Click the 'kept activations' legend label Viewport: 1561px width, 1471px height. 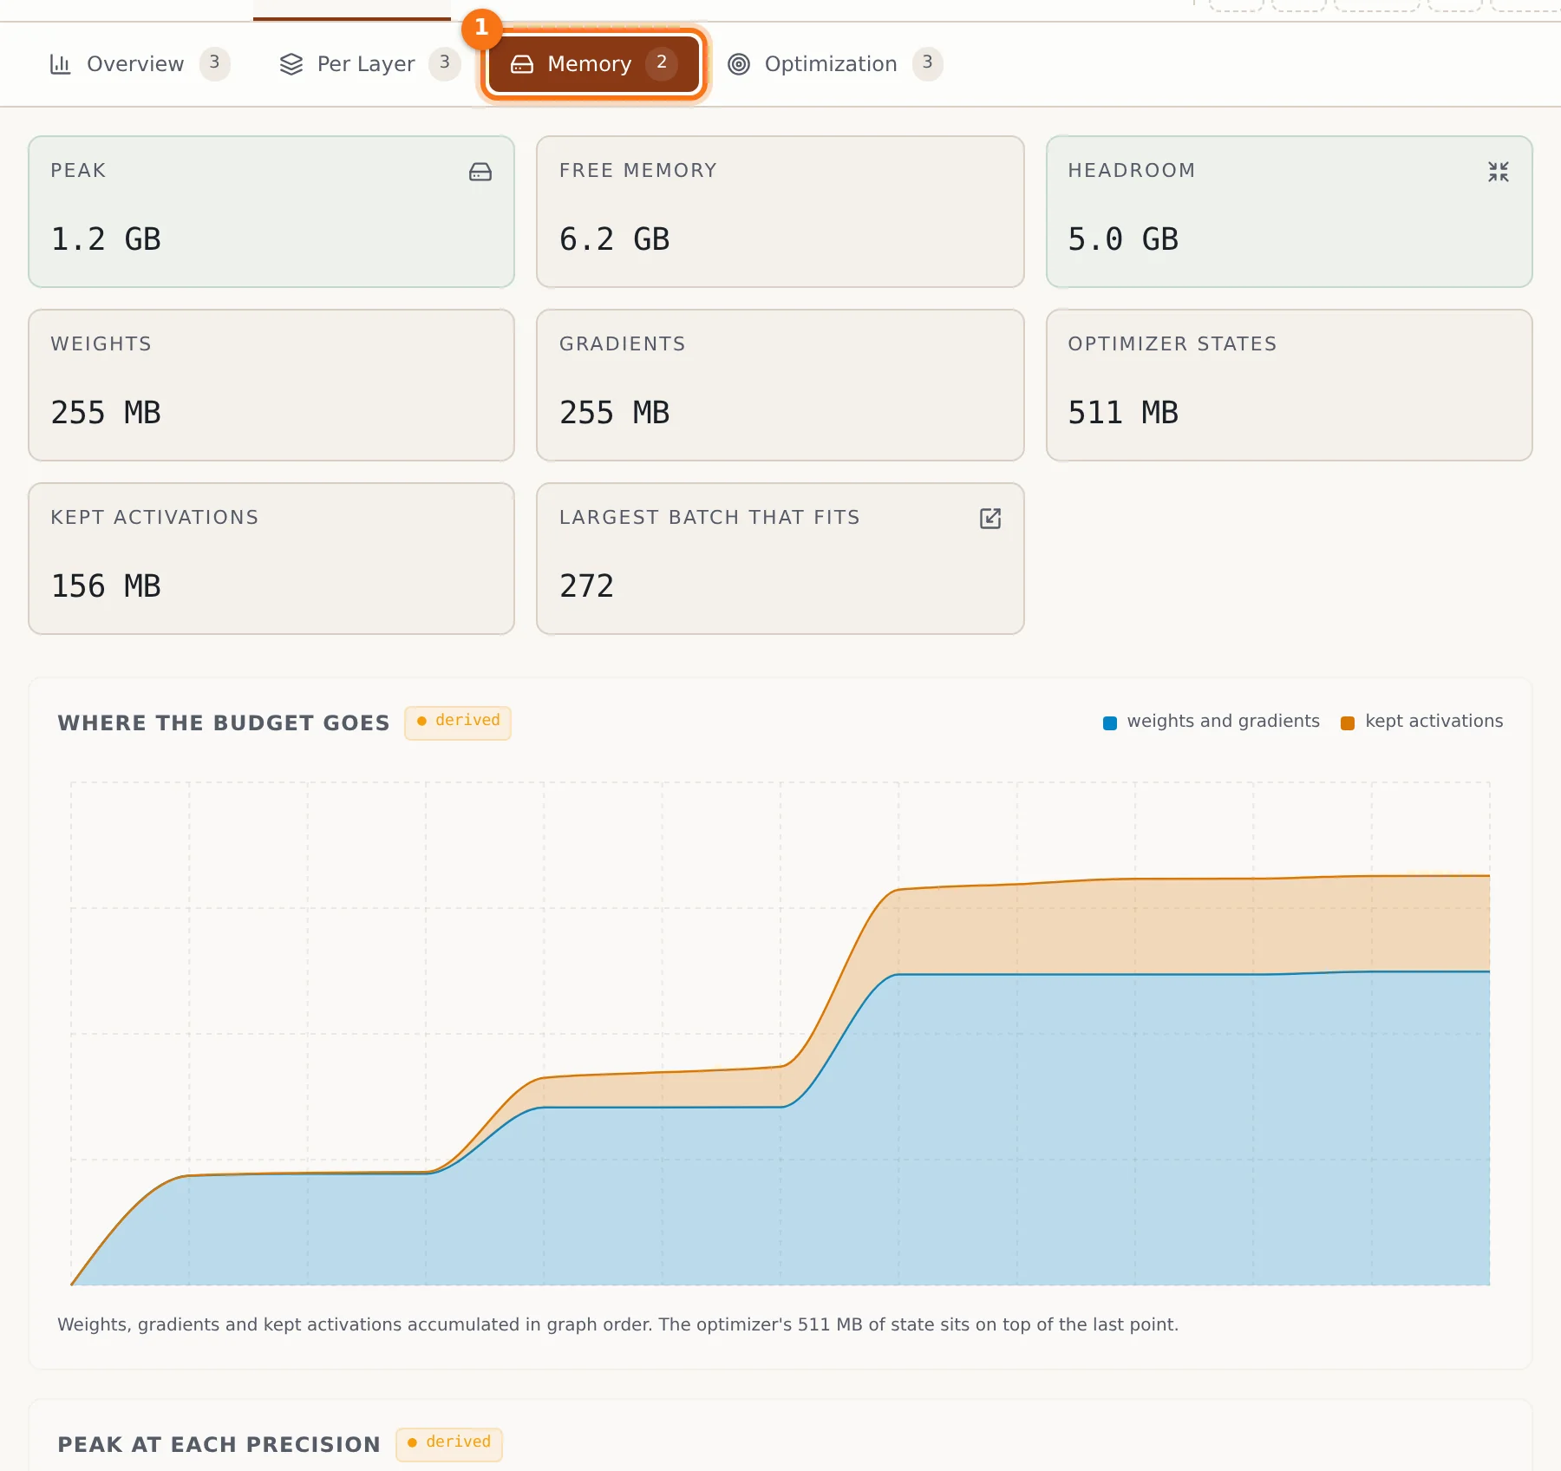1434,722
